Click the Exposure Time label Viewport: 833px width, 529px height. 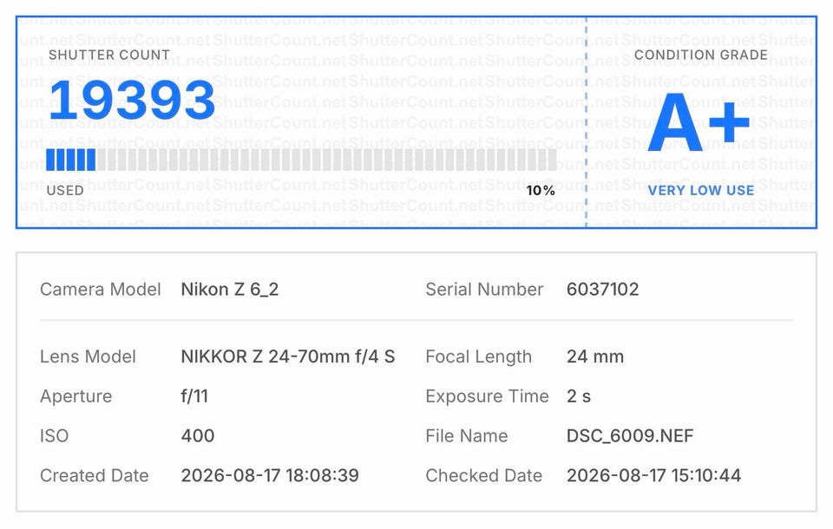coord(487,396)
